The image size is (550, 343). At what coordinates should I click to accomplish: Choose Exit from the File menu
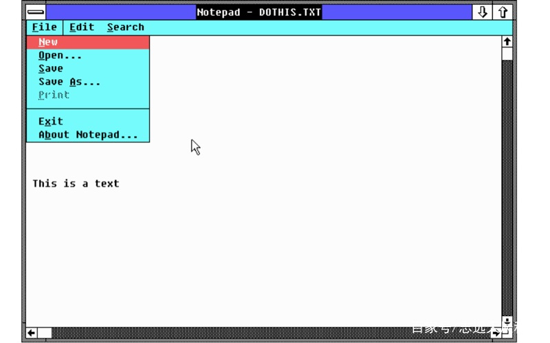click(88, 122)
